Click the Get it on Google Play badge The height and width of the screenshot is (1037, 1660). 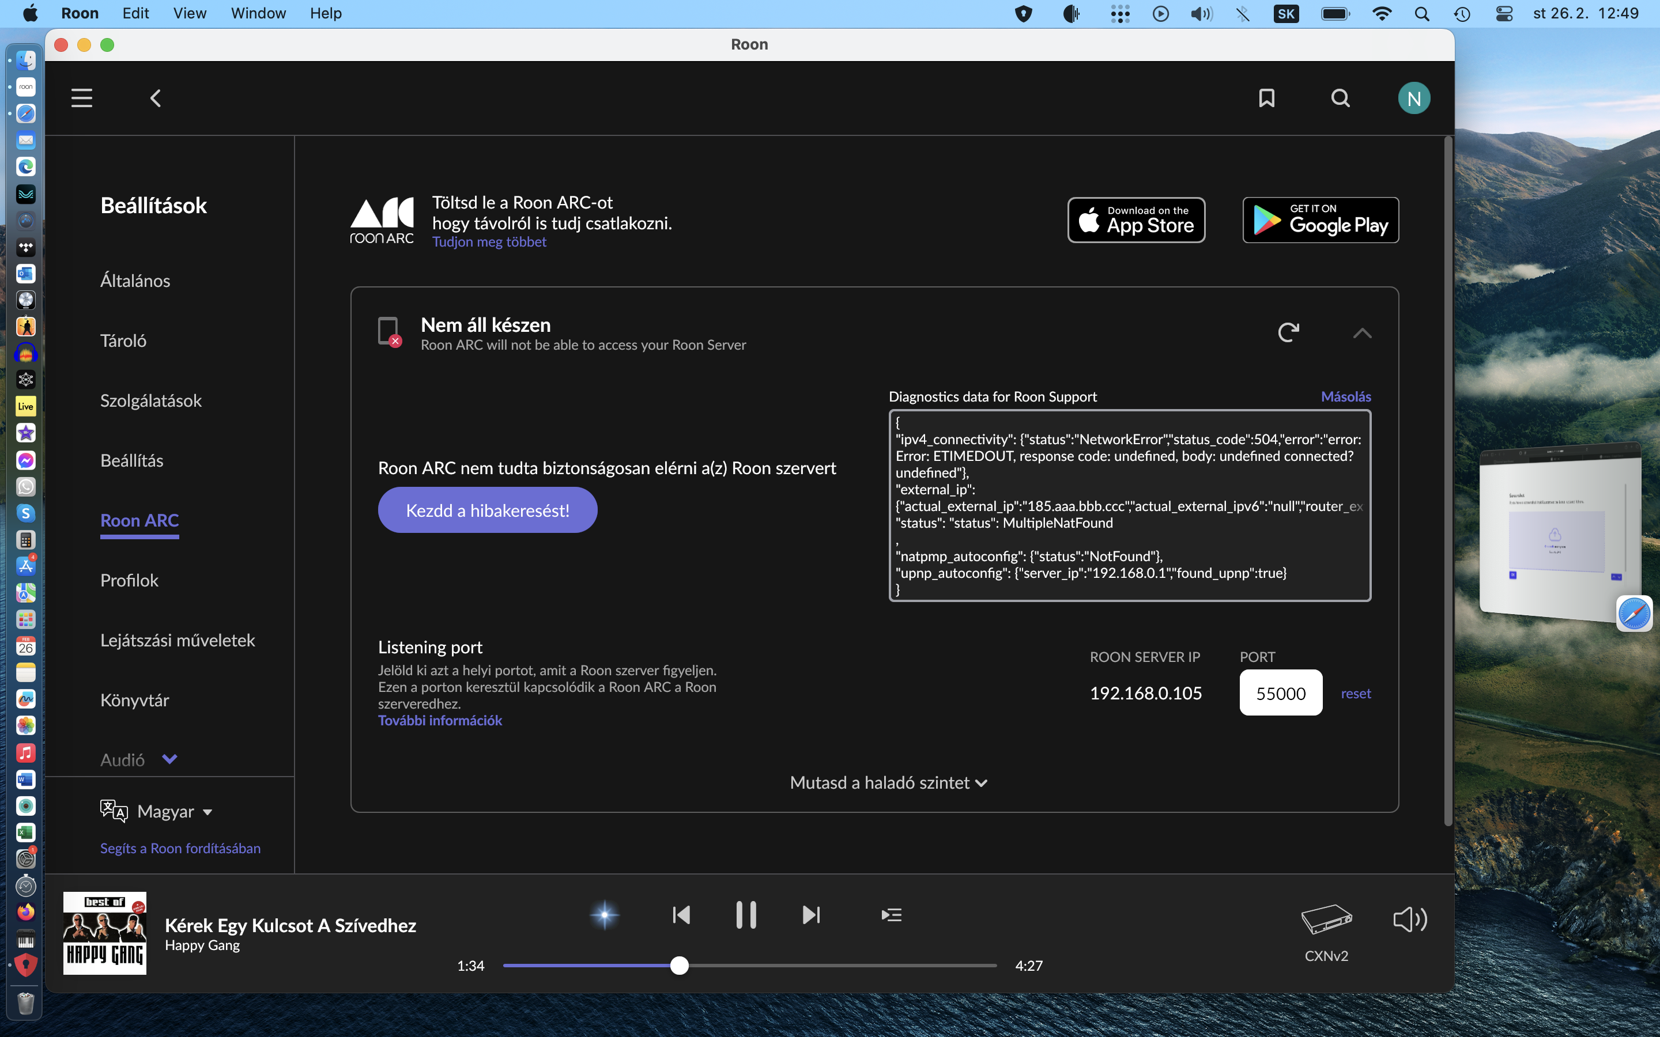pyautogui.click(x=1321, y=220)
